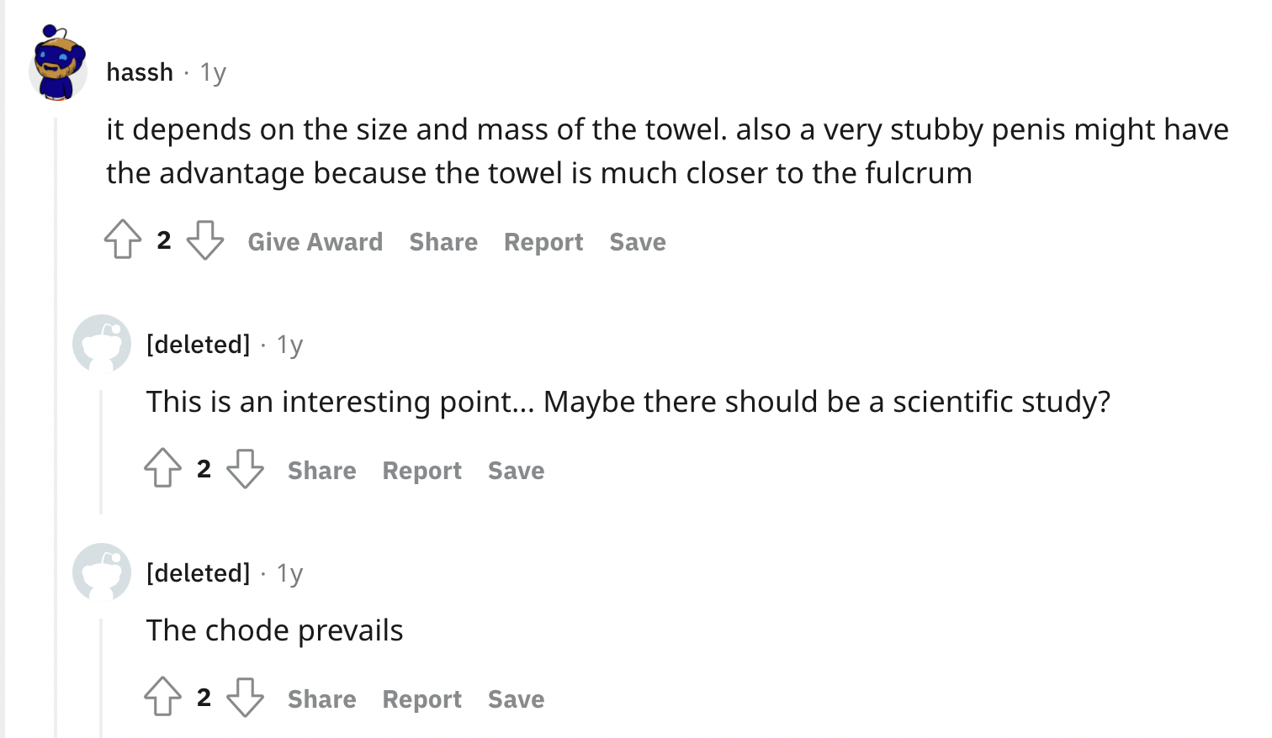Downvote 'The chode prevails' comment

click(x=246, y=697)
